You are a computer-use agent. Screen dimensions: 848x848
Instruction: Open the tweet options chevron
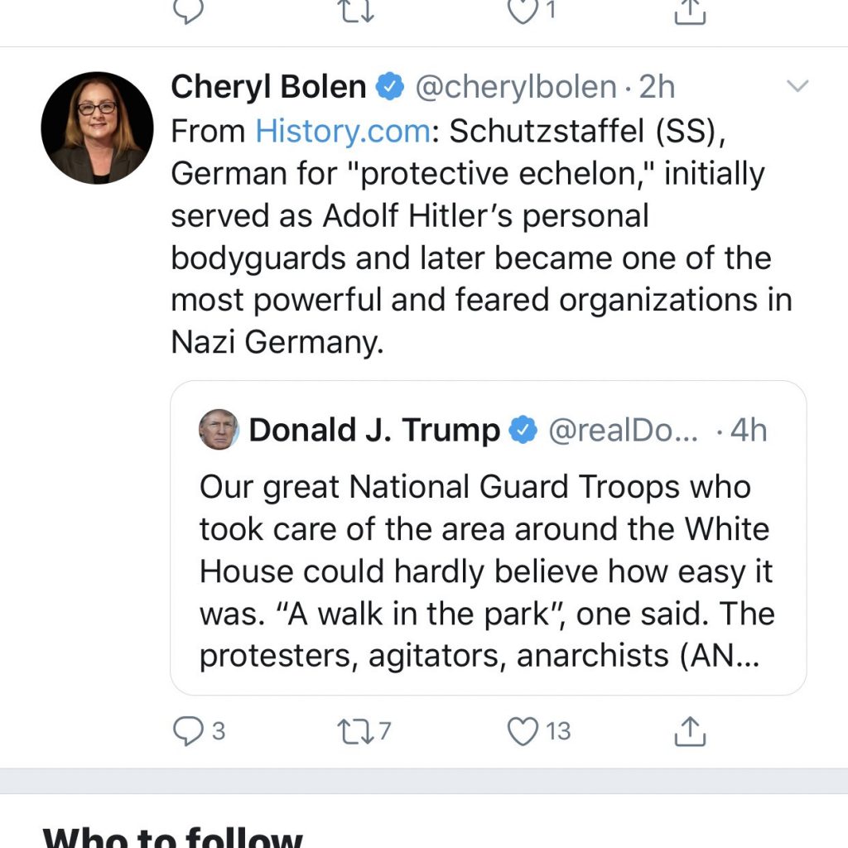(x=797, y=85)
